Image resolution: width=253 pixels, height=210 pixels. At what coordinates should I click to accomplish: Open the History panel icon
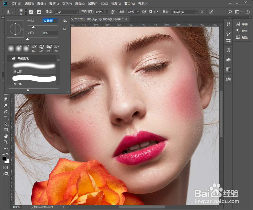click(228, 24)
